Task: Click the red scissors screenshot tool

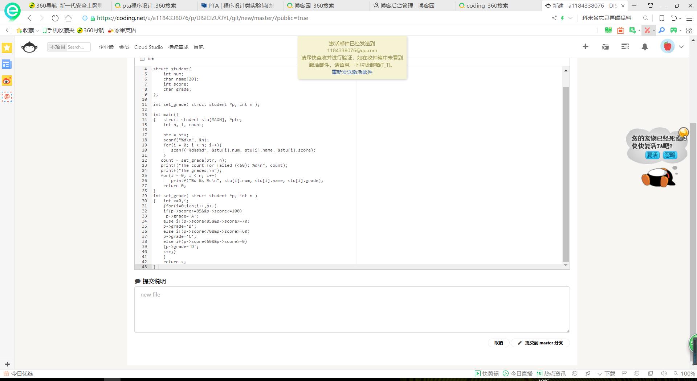Action: click(x=647, y=30)
